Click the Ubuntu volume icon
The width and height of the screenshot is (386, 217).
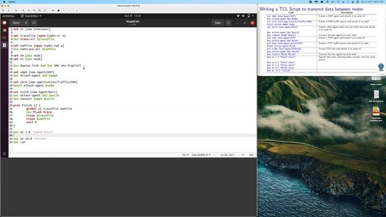pyautogui.click(x=243, y=16)
